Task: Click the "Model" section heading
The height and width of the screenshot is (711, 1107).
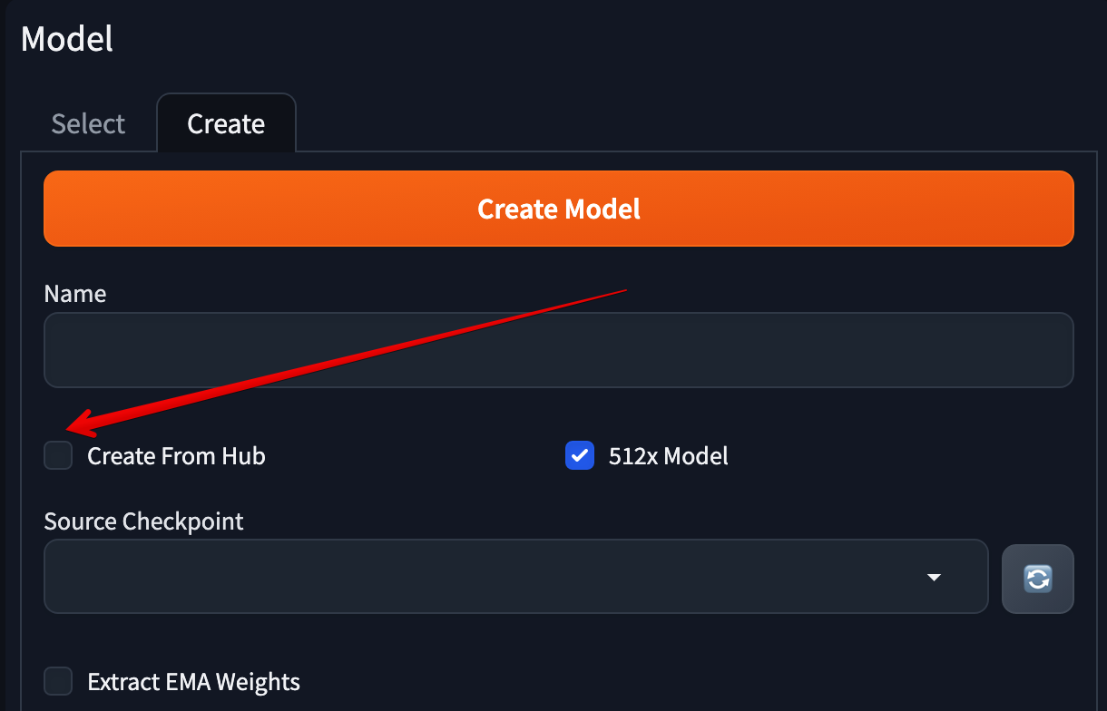Action: point(67,40)
